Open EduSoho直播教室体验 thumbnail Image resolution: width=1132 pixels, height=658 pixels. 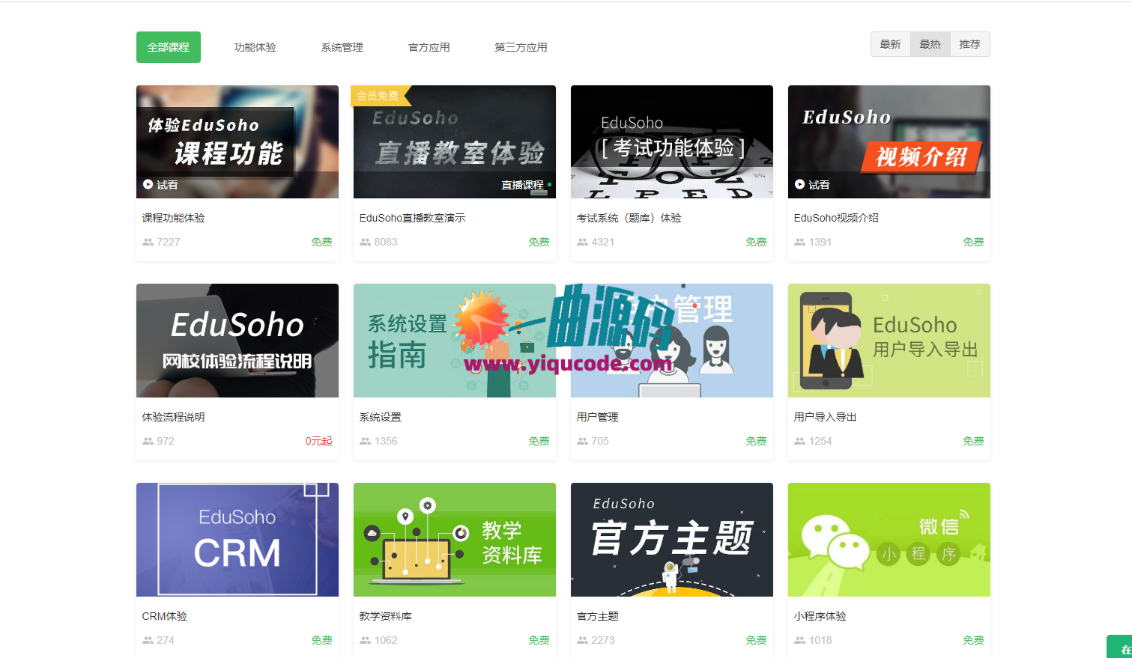[x=455, y=141]
